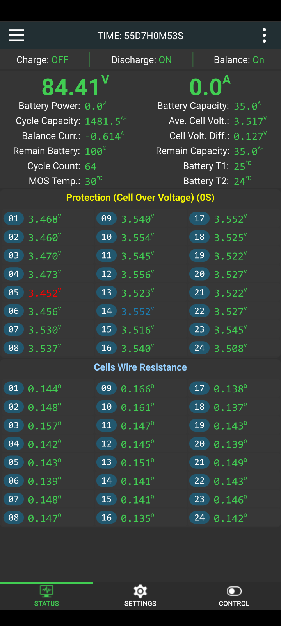Tap the TIME 55D7H0M53S title
The image size is (281, 626).
pyautogui.click(x=140, y=36)
